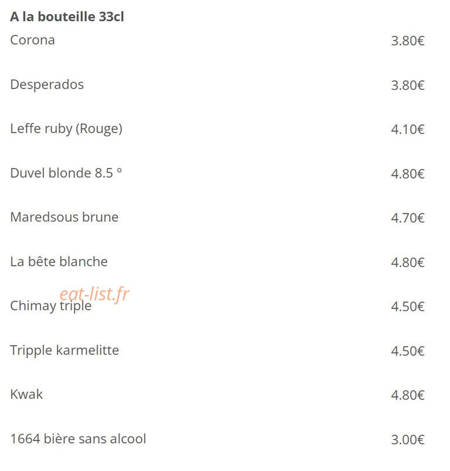
Task: Click La bête blanche price 4.80€
Action: pos(408,263)
